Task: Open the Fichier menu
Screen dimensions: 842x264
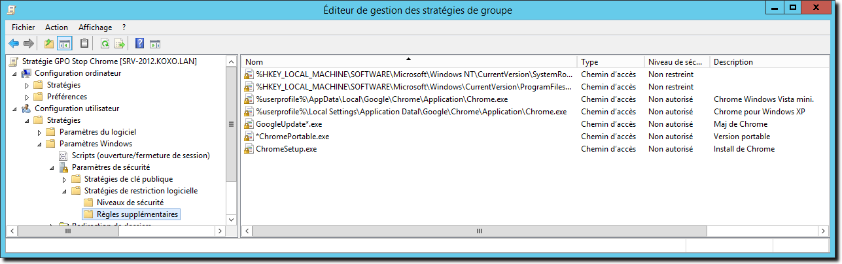Action: point(24,27)
